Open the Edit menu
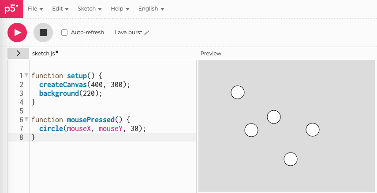The height and width of the screenshot is (193, 377). tap(60, 9)
